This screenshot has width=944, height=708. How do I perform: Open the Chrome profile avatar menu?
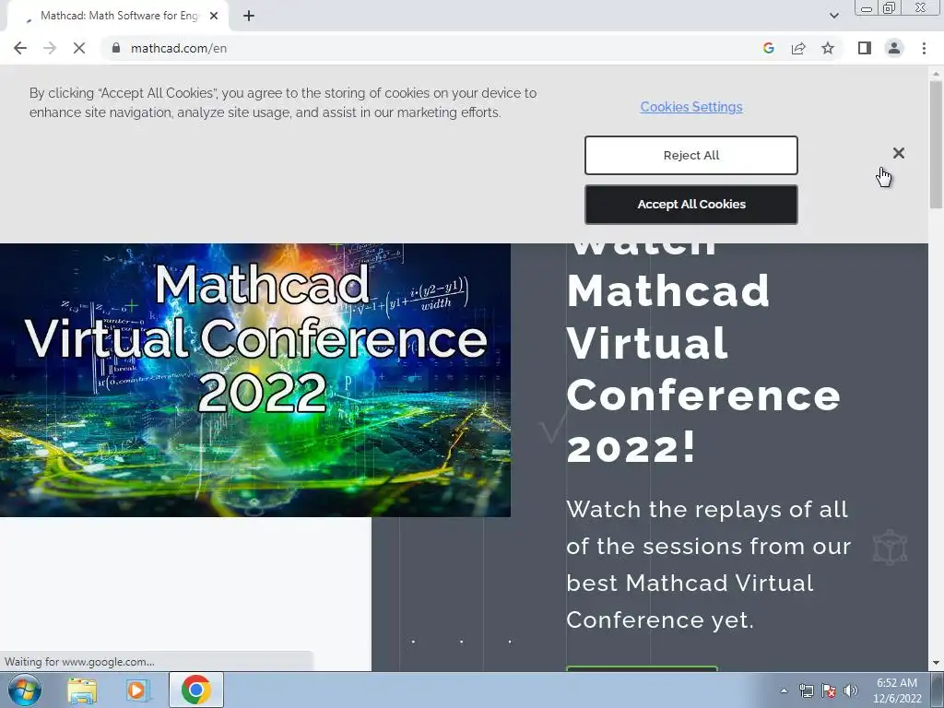coord(894,48)
